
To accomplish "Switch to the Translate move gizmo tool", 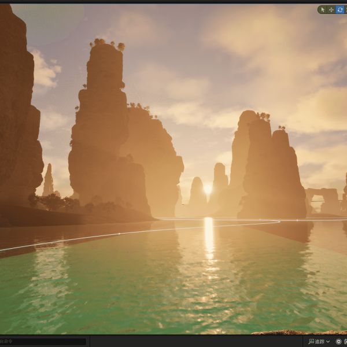I will [331, 10].
